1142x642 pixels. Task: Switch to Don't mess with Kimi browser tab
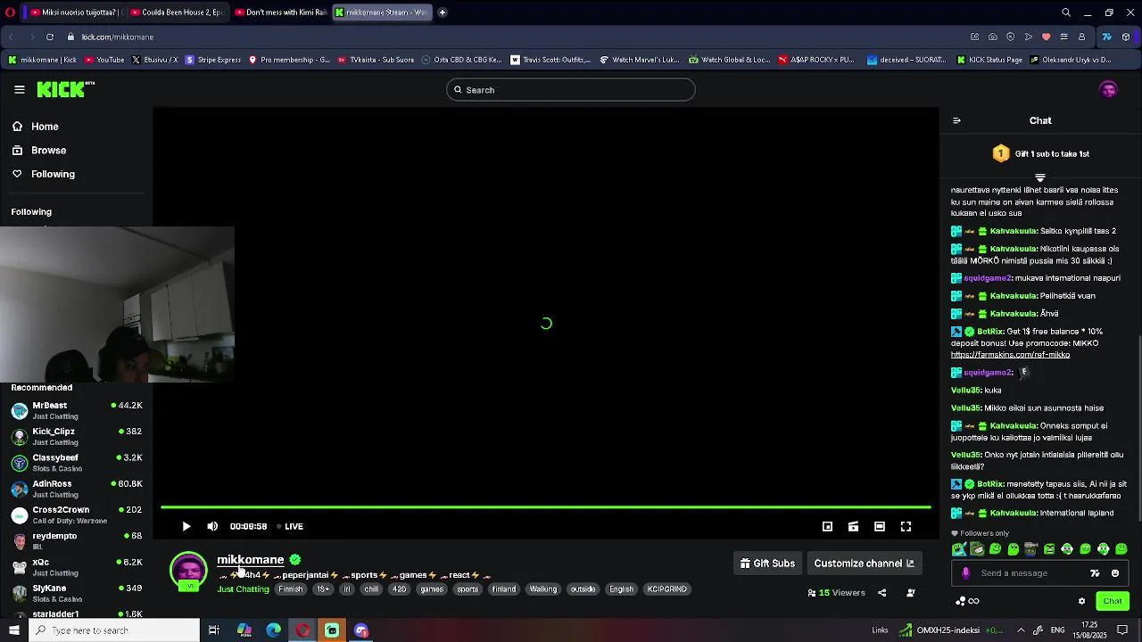coord(279,12)
